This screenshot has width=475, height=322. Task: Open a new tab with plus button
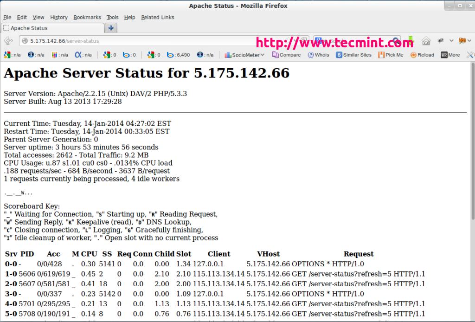click(x=111, y=28)
